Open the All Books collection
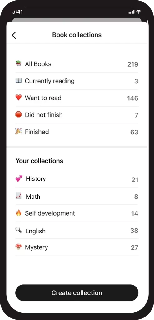154x320 pixels. click(77, 64)
